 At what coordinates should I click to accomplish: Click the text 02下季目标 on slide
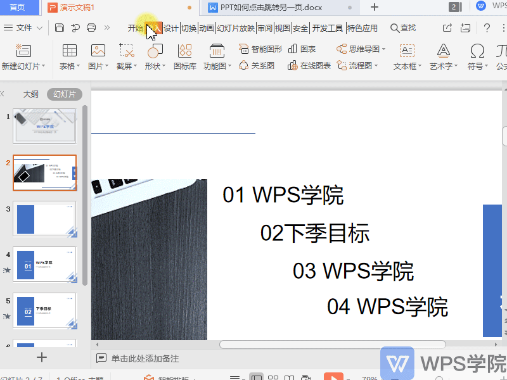pos(314,233)
